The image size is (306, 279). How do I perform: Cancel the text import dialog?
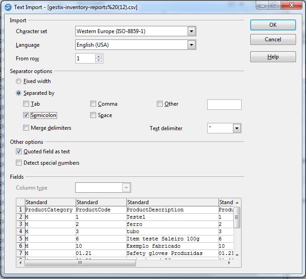point(273,39)
